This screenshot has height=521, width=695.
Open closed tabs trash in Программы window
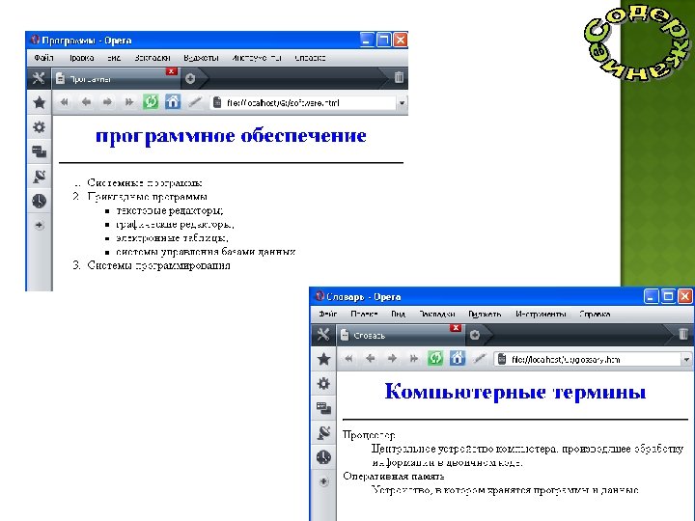click(x=399, y=77)
